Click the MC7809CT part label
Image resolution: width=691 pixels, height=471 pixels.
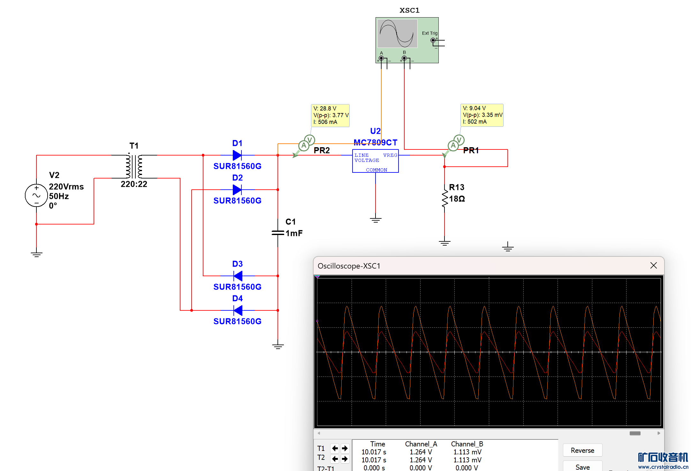[x=376, y=142]
